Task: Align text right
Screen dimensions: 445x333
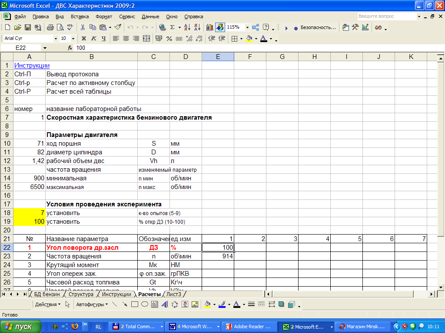Action: [x=136, y=39]
